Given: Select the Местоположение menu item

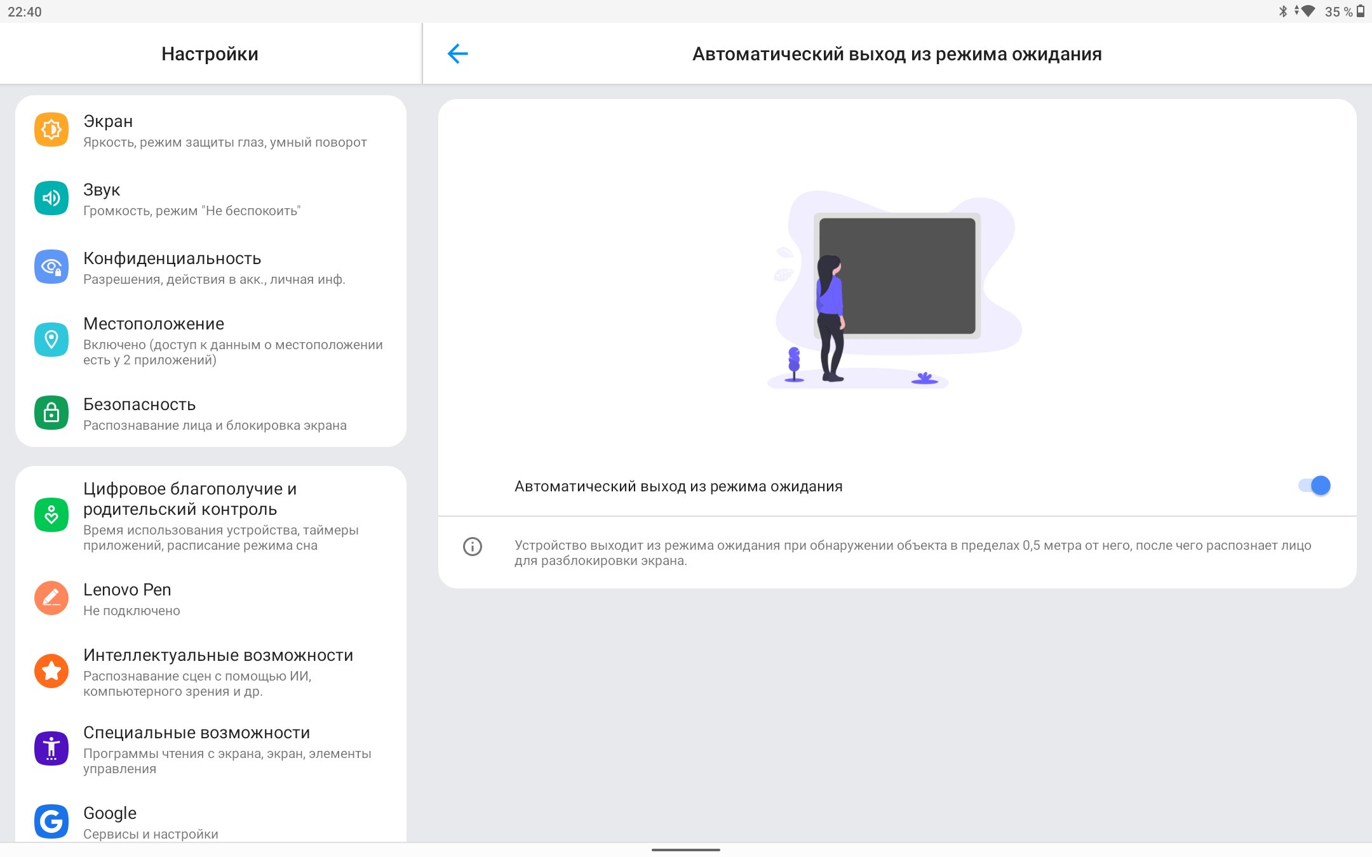Looking at the screenshot, I should 154,324.
